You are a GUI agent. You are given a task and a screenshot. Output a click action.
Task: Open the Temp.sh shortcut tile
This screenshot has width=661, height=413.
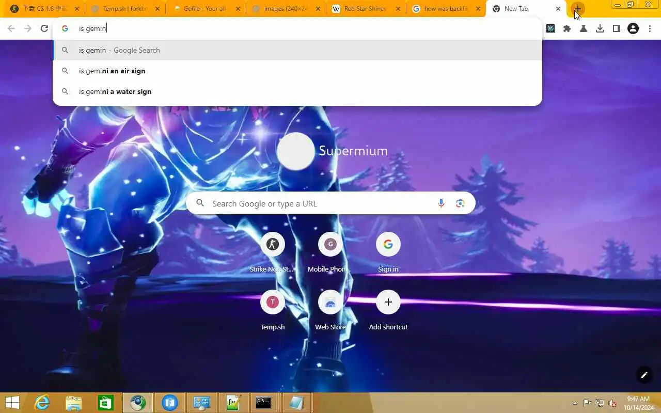coord(272,310)
